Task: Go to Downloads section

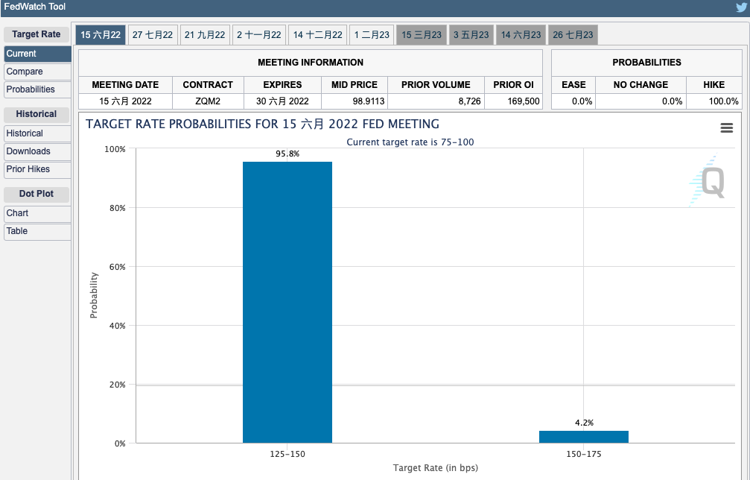Action: [x=38, y=151]
